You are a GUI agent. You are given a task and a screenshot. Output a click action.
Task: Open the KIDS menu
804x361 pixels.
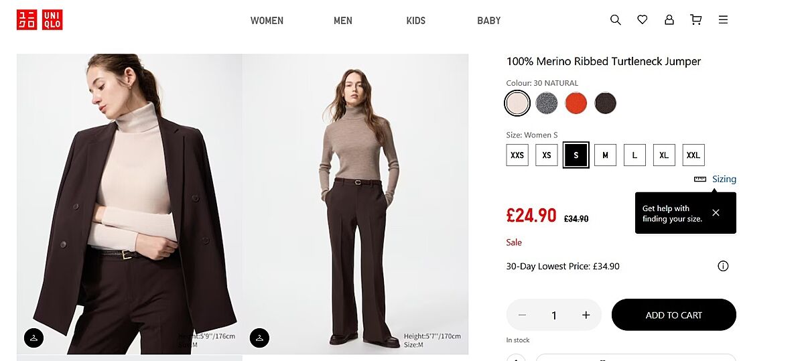[x=415, y=21]
